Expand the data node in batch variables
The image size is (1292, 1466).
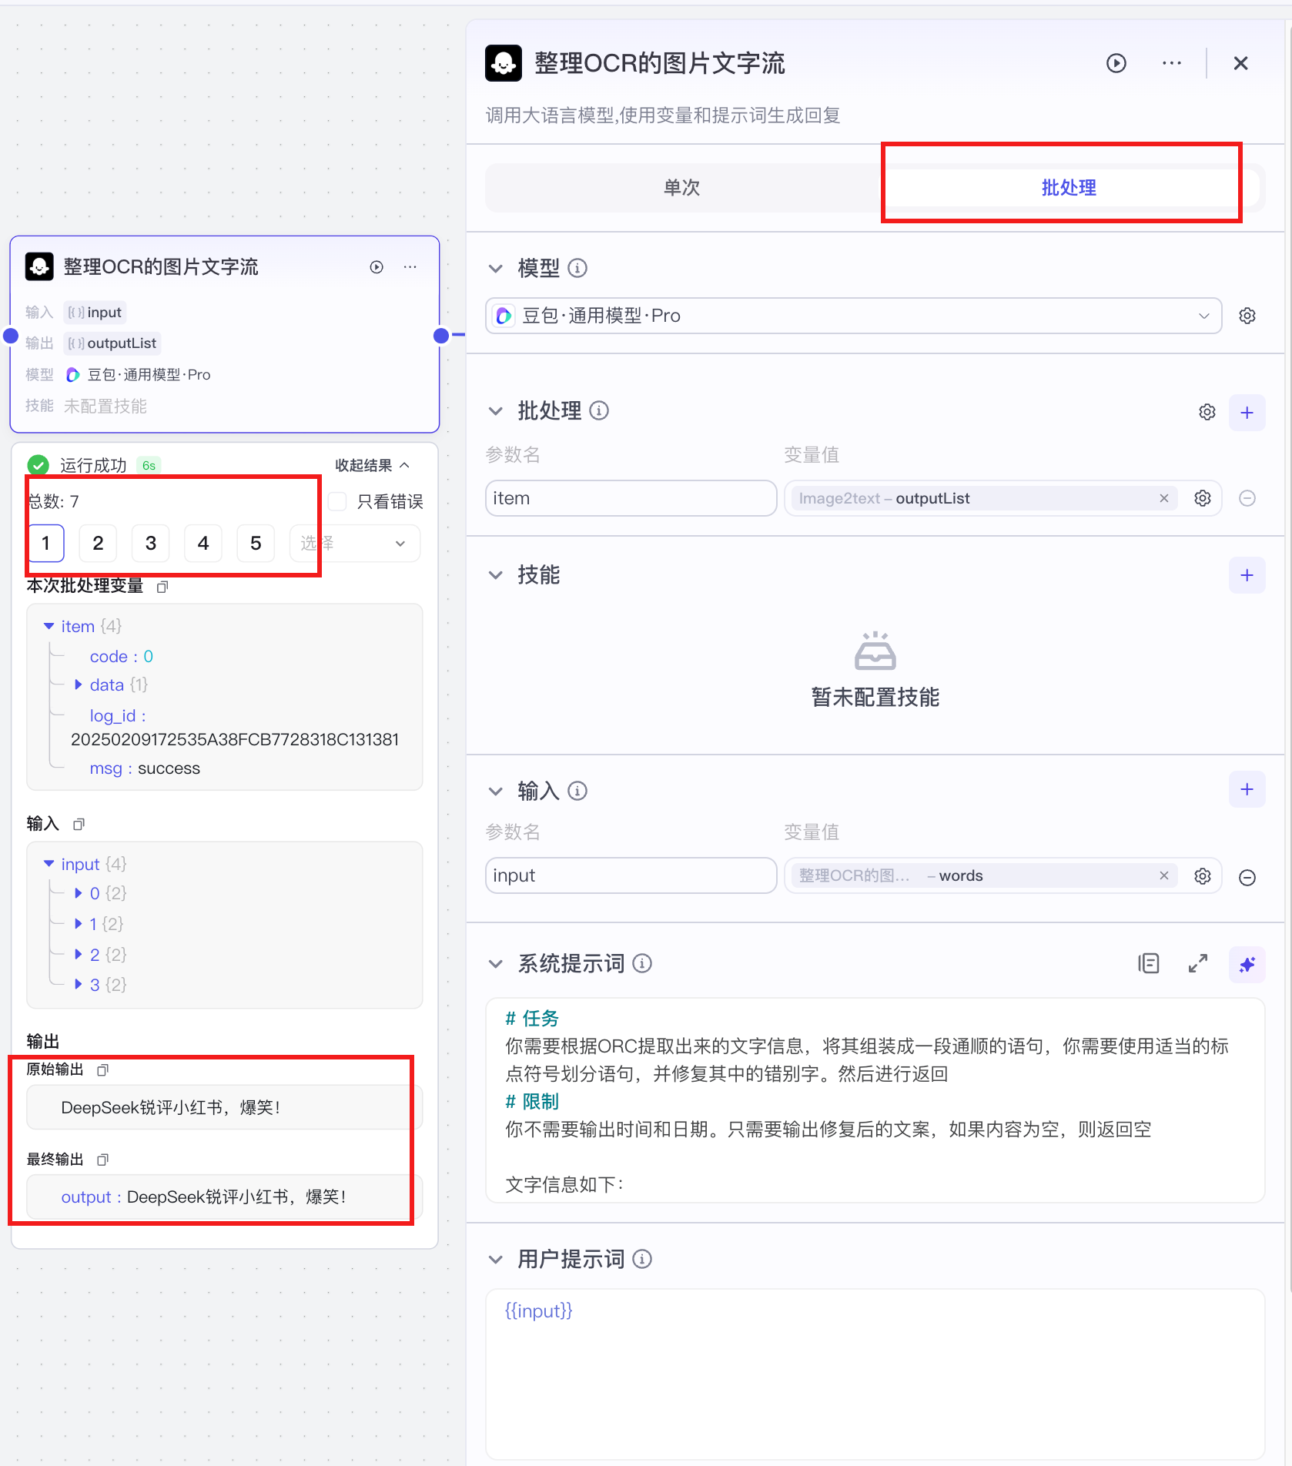[x=78, y=684]
